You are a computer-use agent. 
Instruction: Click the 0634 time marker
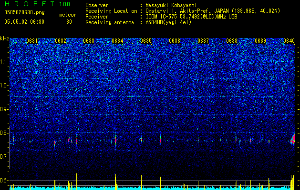pyautogui.click(x=117, y=41)
